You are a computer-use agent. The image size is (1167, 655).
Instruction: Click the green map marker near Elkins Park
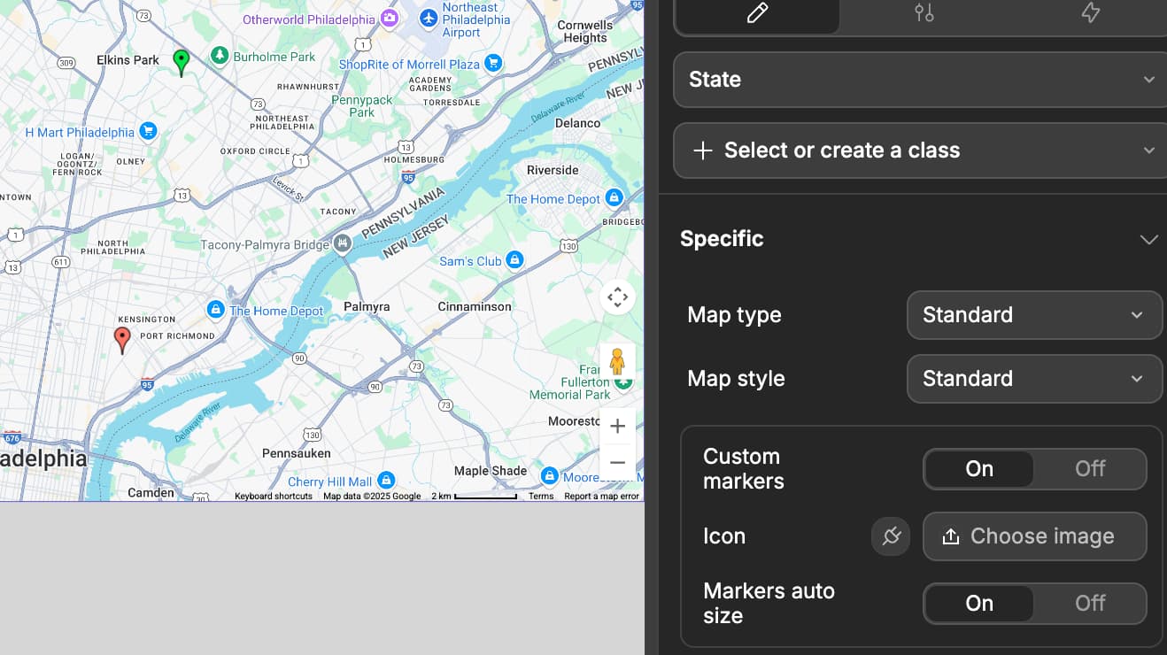click(182, 62)
